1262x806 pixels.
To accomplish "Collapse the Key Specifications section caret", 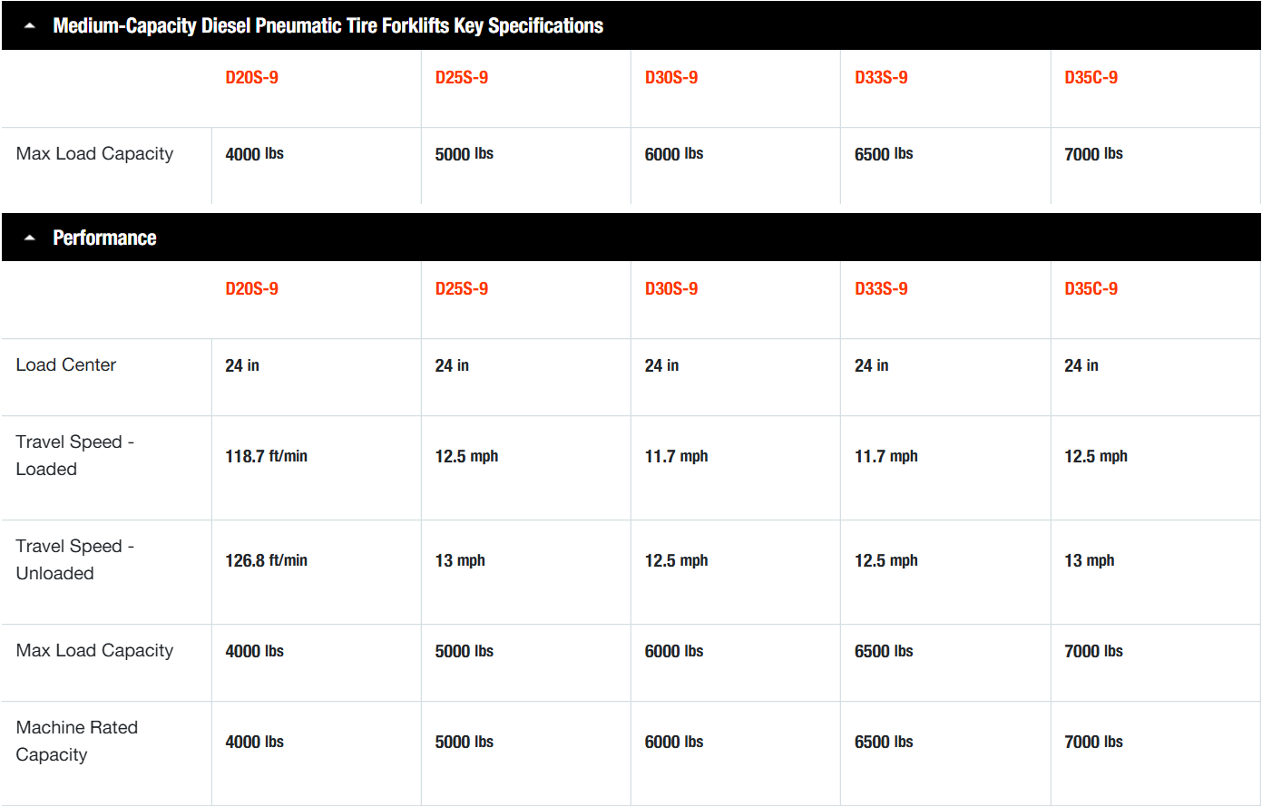I will pos(30,26).
